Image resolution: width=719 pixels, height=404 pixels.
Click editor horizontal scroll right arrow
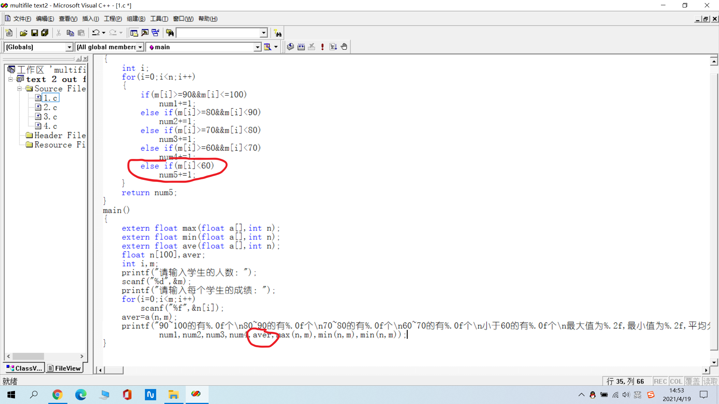(706, 370)
